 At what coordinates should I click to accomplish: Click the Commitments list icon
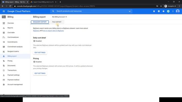[x=4, y=42]
